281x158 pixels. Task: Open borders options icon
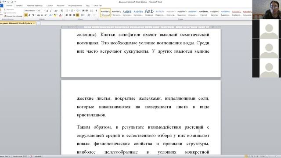pos(94,15)
